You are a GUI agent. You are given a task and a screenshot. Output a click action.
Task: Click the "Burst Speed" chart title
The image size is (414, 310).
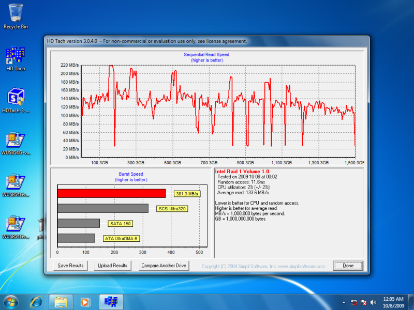click(x=131, y=174)
